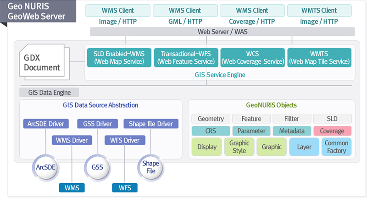Click the GIS Service Engine label
This screenshot has height=198, width=367.
coord(220,75)
